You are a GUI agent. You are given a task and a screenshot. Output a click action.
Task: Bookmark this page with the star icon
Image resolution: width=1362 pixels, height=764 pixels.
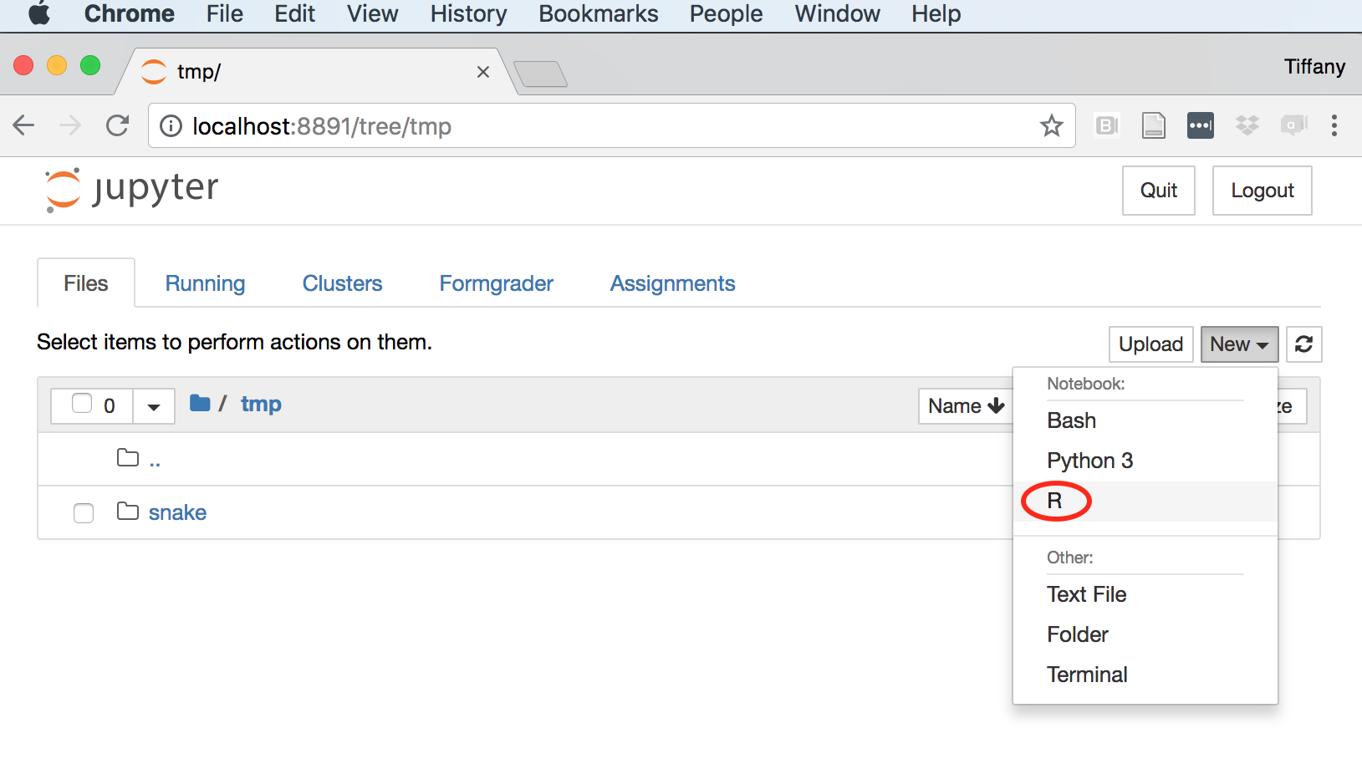[1051, 126]
